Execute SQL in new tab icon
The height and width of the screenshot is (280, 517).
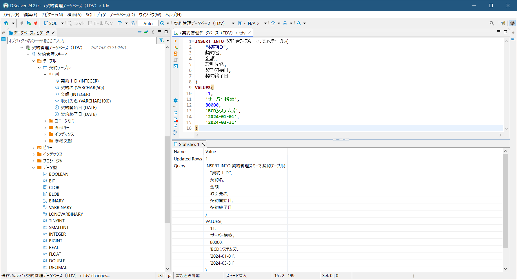pyautogui.click(x=176, y=47)
